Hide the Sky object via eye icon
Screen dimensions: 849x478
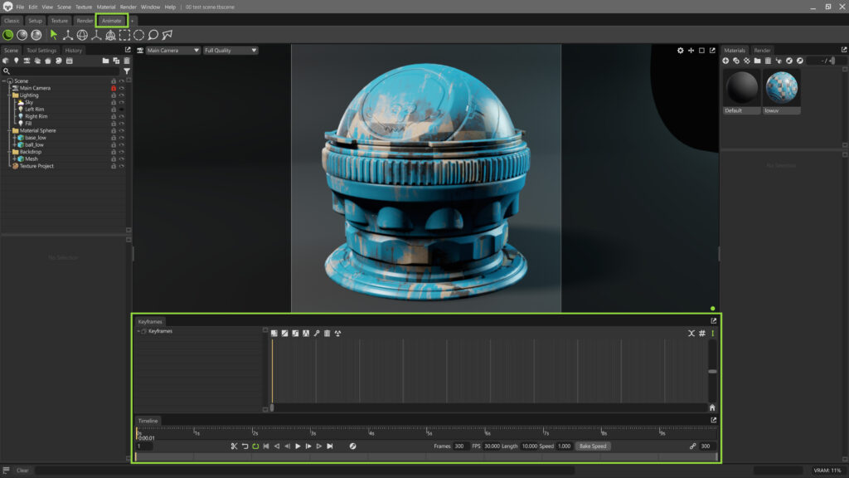pyautogui.click(x=121, y=102)
